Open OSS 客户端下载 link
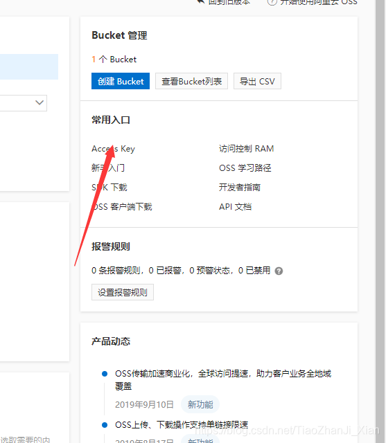The image size is (386, 443). pos(121,207)
